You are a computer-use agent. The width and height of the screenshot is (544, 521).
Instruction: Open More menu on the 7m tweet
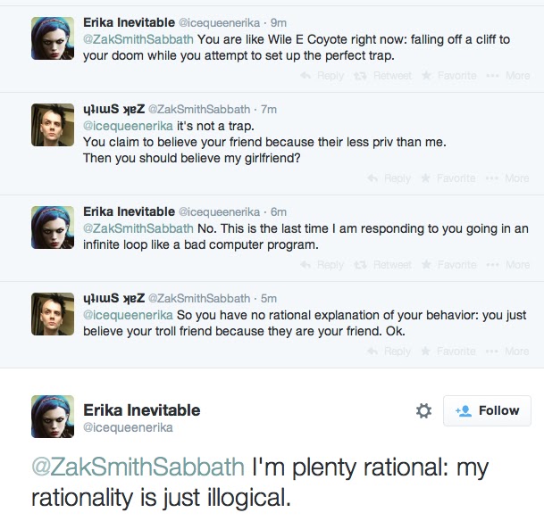pos(510,178)
